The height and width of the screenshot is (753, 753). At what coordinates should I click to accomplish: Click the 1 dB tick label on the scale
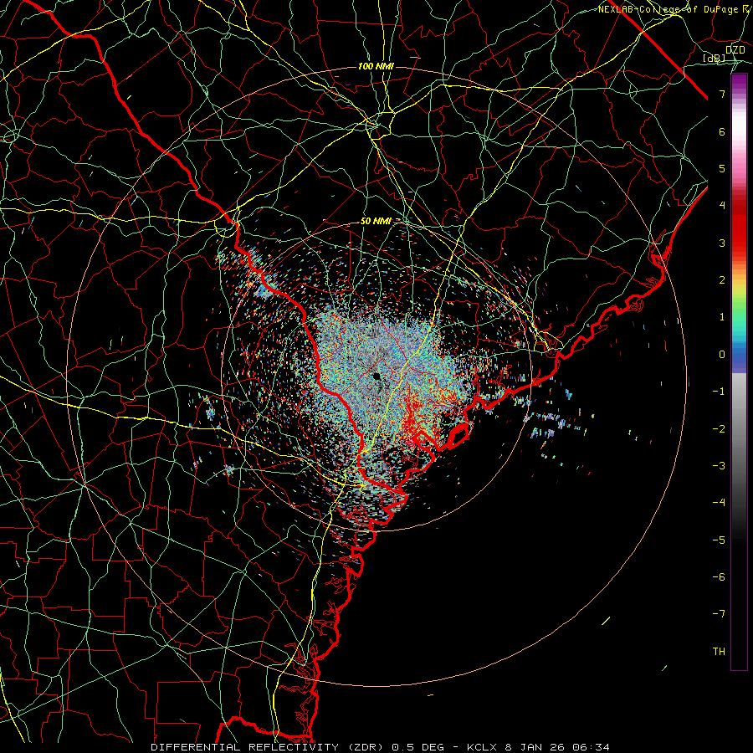tap(722, 317)
